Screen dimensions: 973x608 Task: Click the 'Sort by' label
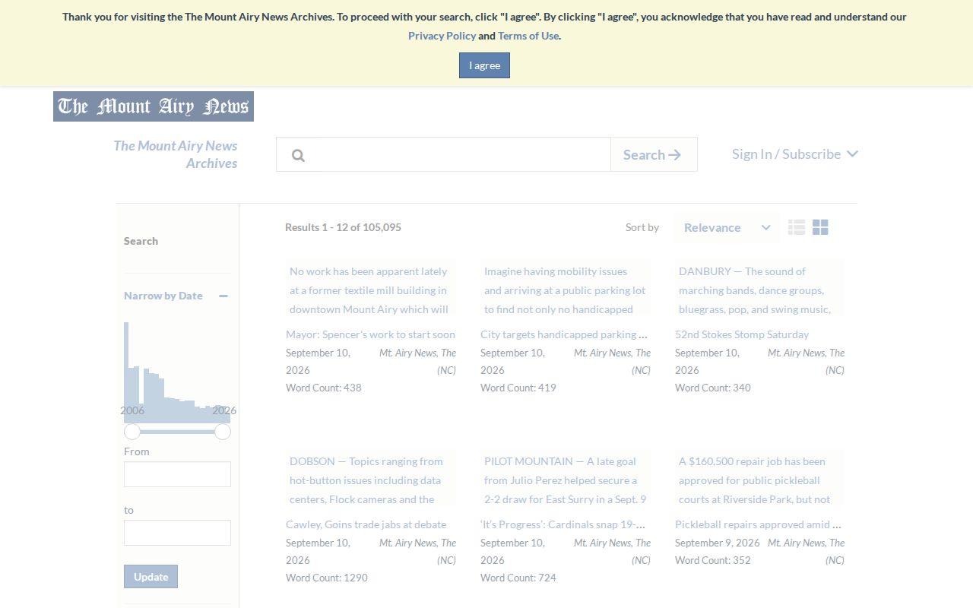[x=642, y=227]
